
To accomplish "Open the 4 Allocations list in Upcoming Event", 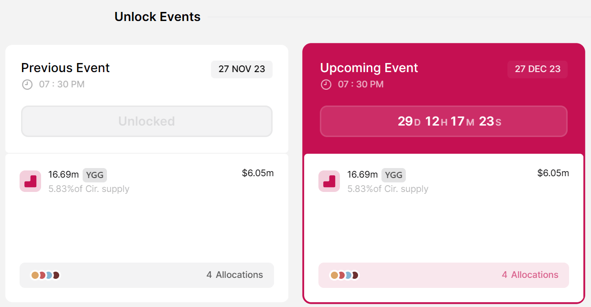I will click(x=530, y=275).
